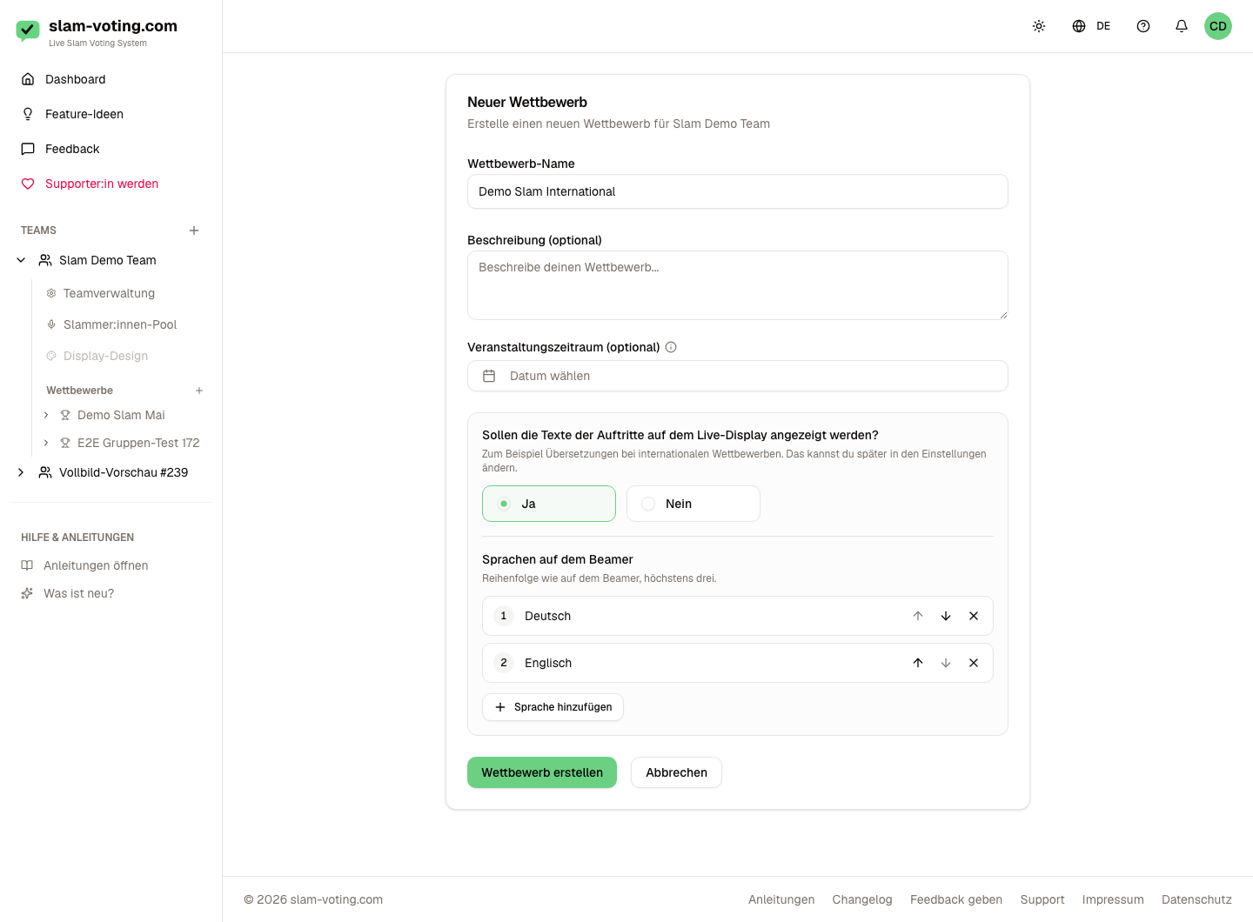
Task: Open Impressum footer link
Action: tap(1113, 899)
